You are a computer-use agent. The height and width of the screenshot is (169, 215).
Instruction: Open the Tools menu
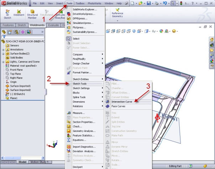(69, 3)
